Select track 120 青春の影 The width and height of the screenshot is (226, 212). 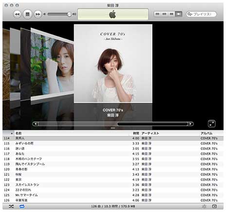pyautogui.click(x=113, y=170)
